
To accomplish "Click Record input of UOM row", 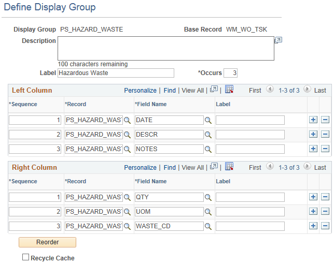I will coord(94,212).
